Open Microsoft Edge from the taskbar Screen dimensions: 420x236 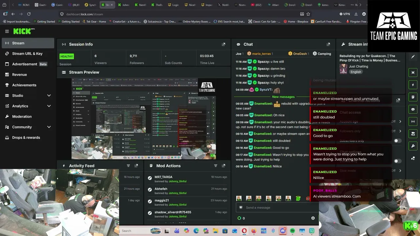click(x=196, y=231)
